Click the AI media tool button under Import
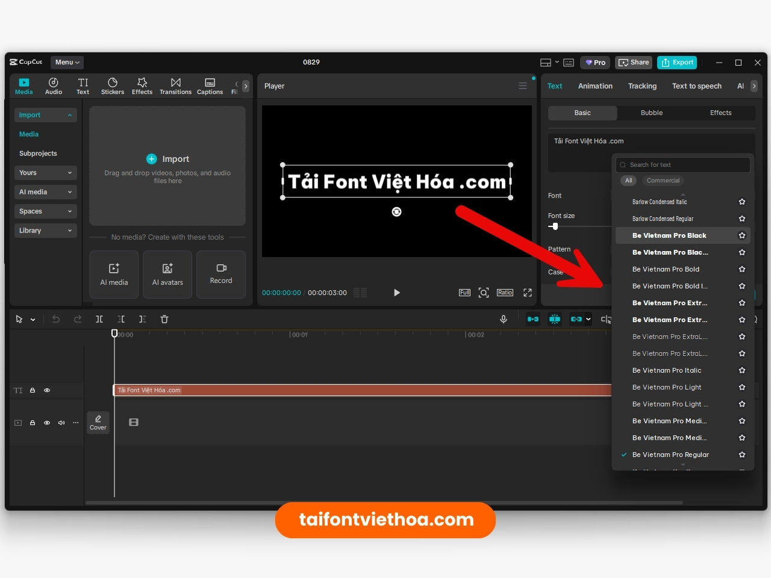This screenshot has height=578, width=771. pyautogui.click(x=114, y=275)
